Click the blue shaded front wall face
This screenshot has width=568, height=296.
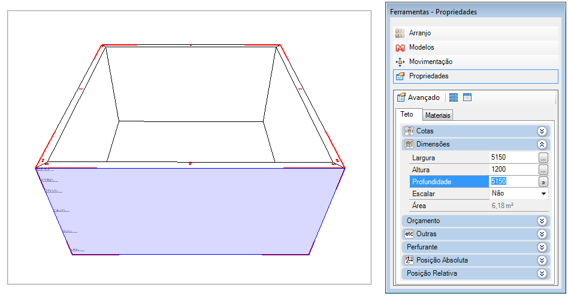190,211
